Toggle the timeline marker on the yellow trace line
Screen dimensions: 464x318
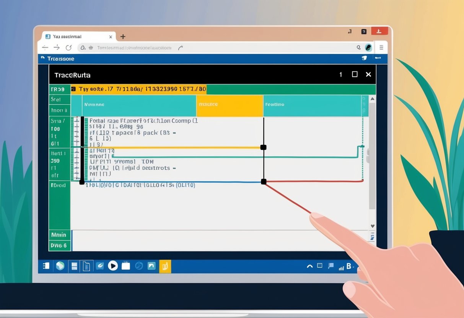(x=263, y=147)
